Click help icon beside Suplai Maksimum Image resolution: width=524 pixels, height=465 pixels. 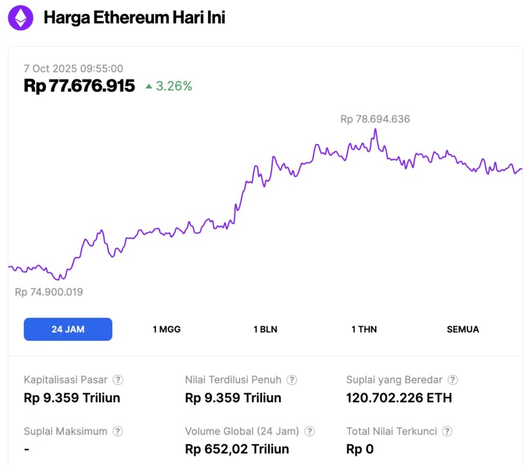[x=118, y=431]
